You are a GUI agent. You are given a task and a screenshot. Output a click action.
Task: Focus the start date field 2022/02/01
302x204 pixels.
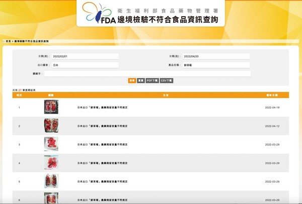[85, 56]
